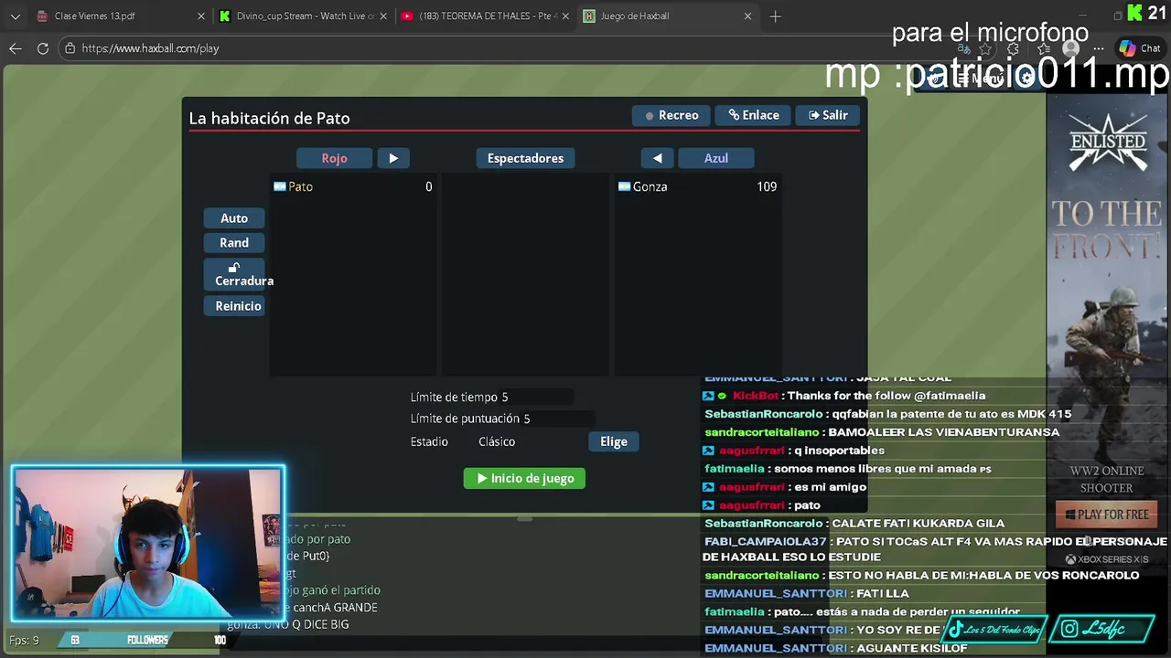Image resolution: width=1171 pixels, height=658 pixels.
Task: Click FABI_CAMPAIOLA37 chat username
Action: pyautogui.click(x=765, y=542)
